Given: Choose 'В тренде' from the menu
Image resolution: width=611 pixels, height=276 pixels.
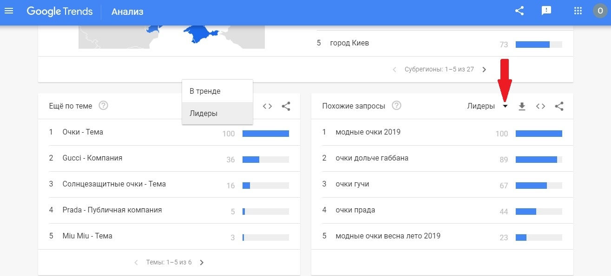Looking at the screenshot, I should pyautogui.click(x=217, y=91).
